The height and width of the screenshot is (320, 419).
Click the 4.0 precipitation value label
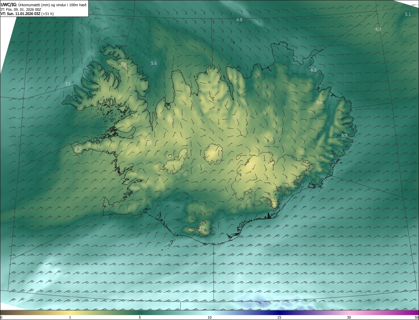(378, 29)
